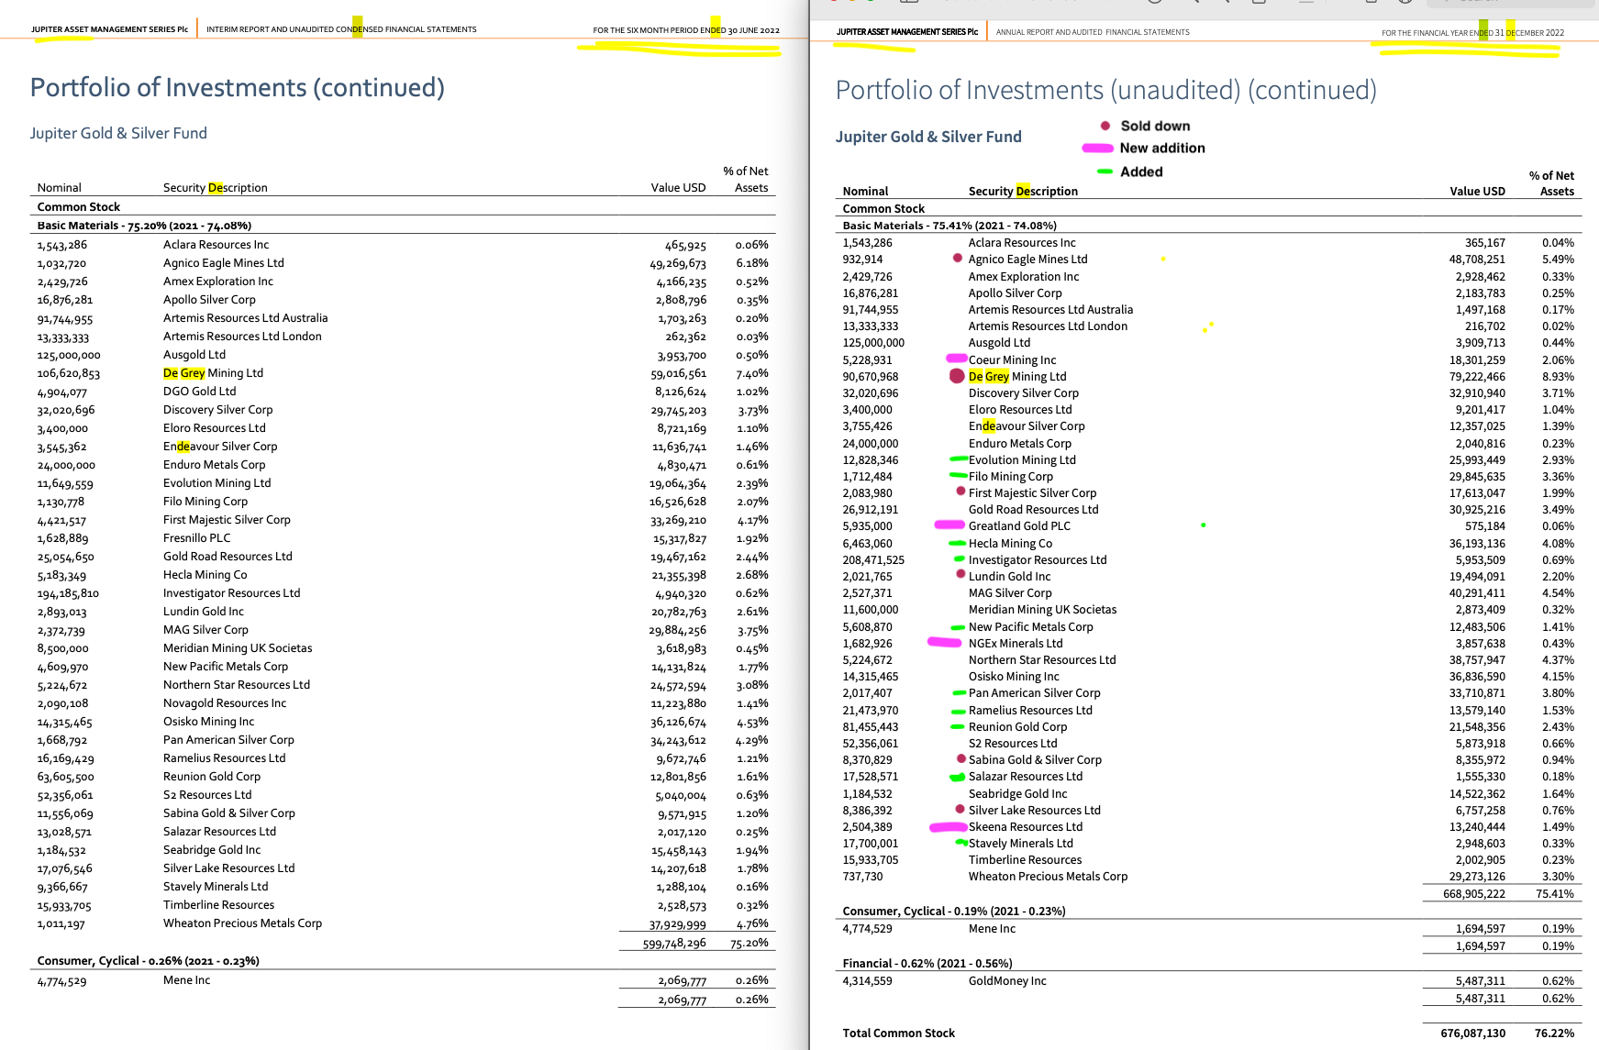Click 'INTERIM REPORT AND UNAUDITED CONDENSED FINANCIAL STATEMENTS' header text
Image resolution: width=1599 pixels, height=1050 pixels.
coord(341,29)
